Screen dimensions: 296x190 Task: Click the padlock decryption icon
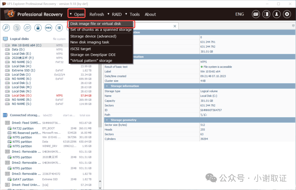pyautogui.click(x=38, y=28)
